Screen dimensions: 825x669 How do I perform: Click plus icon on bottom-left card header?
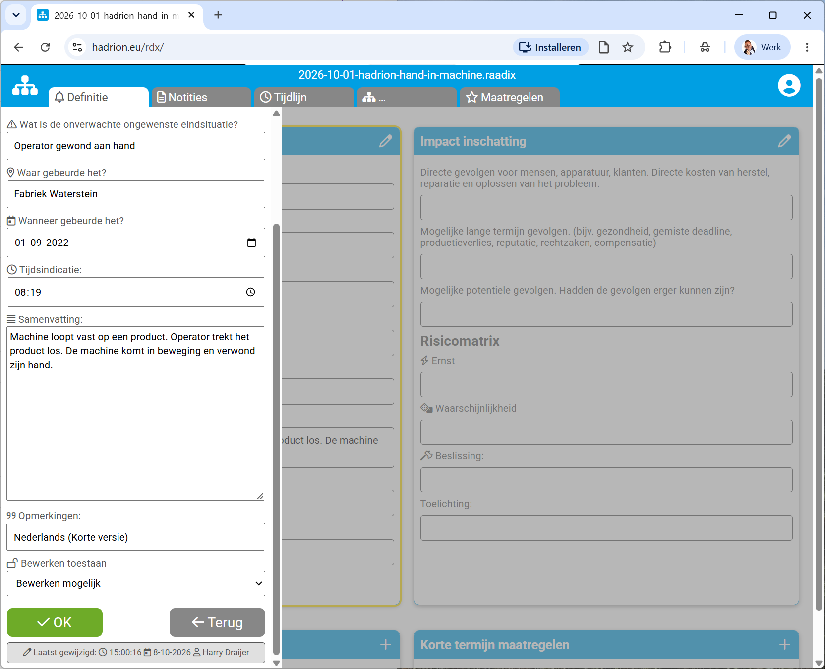pos(385,644)
